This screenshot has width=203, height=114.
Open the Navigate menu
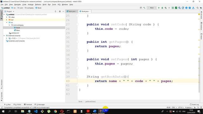coord(17,4)
